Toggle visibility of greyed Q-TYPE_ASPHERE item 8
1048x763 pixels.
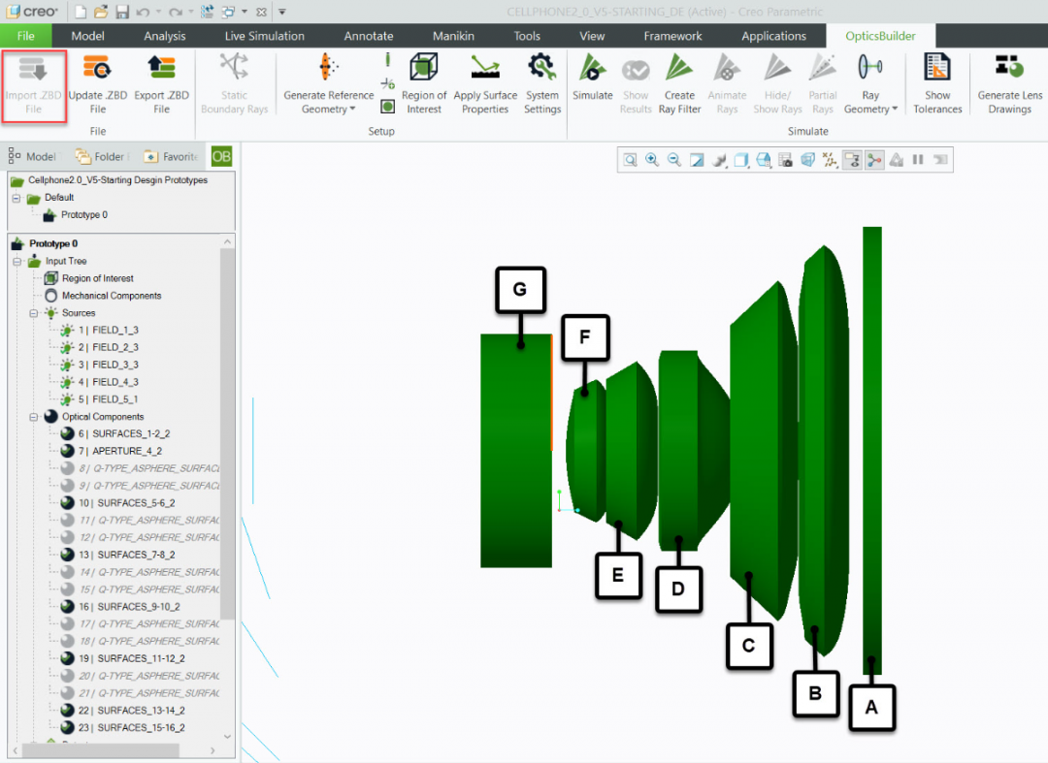click(x=67, y=468)
